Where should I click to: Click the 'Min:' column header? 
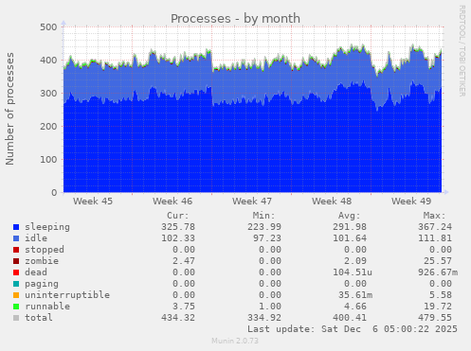[263, 216]
